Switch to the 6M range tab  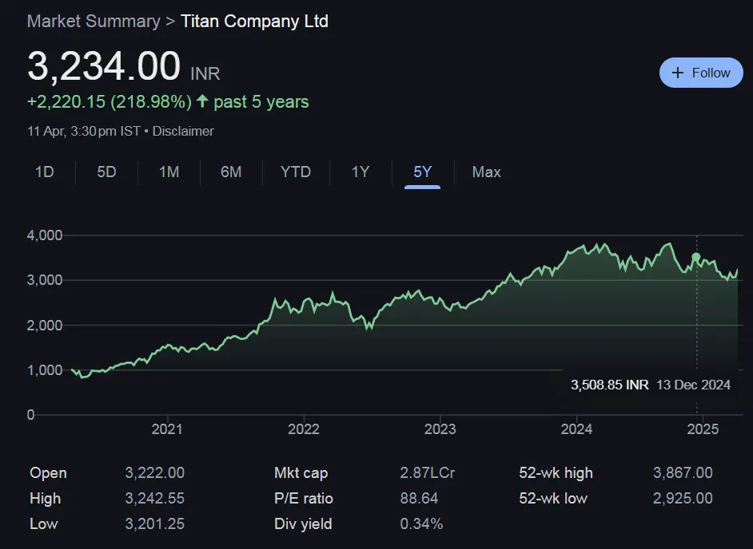tap(231, 172)
